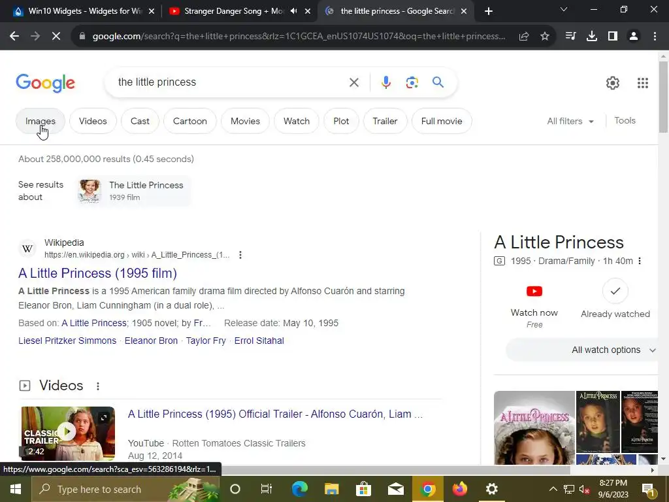This screenshot has height=502, width=669.
Task: Click the horizontal scrollbar right arrow
Action: click(653, 470)
